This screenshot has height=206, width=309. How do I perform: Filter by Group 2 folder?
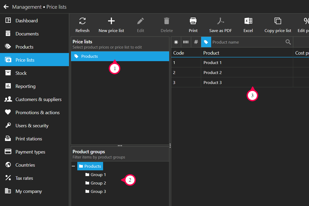95,183
